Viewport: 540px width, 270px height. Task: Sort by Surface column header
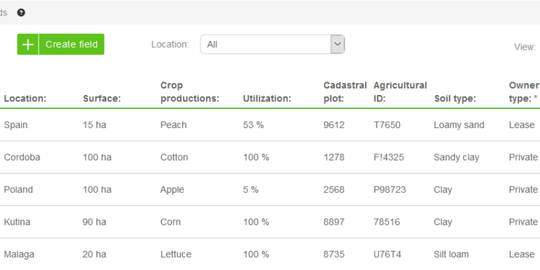click(102, 98)
